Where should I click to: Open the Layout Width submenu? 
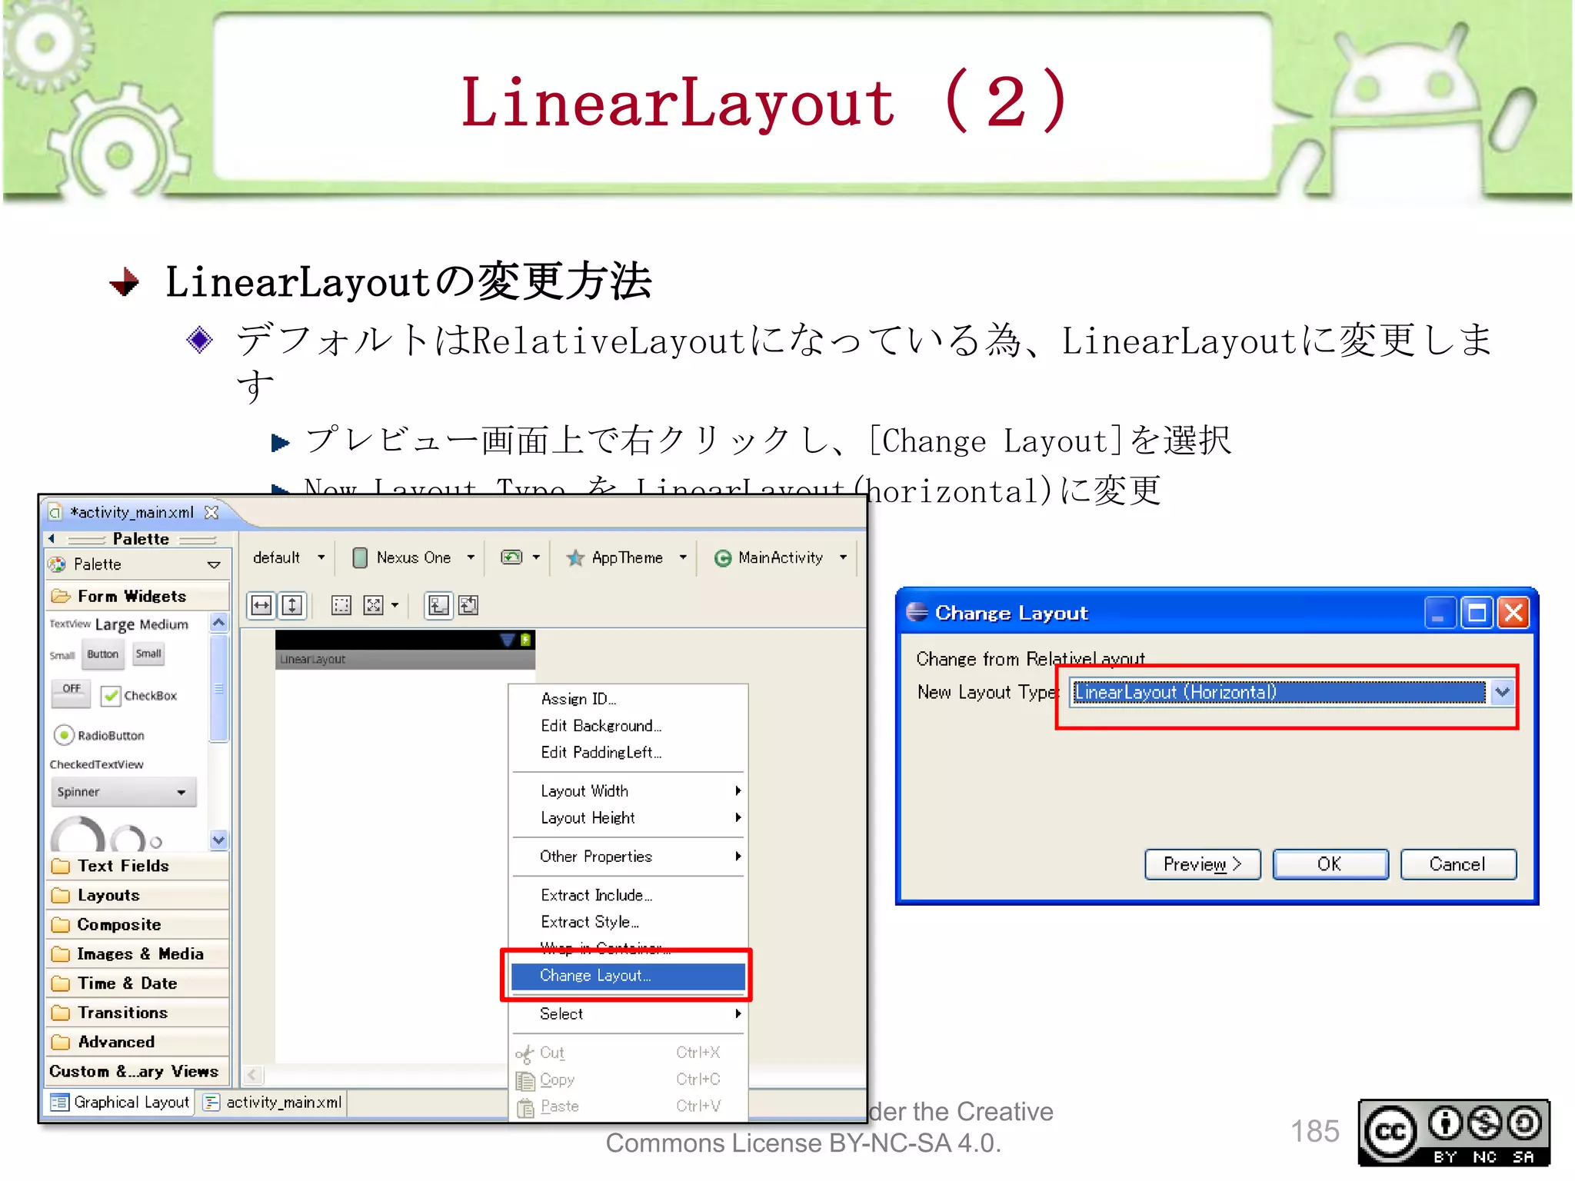click(x=628, y=791)
